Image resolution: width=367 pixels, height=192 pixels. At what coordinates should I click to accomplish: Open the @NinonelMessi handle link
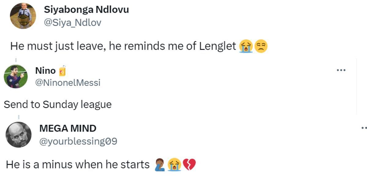68,83
